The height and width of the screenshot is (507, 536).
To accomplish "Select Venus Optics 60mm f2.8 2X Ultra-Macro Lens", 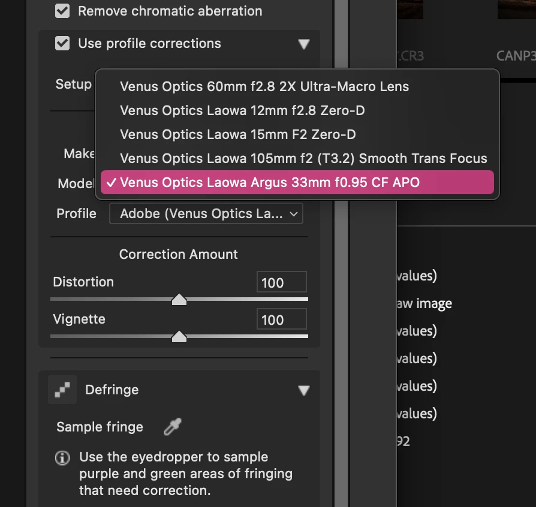I will tap(297, 86).
